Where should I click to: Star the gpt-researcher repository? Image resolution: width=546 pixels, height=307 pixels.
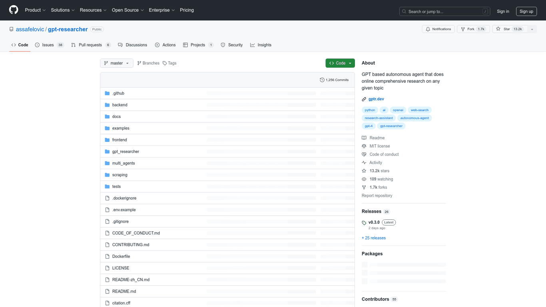point(510,29)
